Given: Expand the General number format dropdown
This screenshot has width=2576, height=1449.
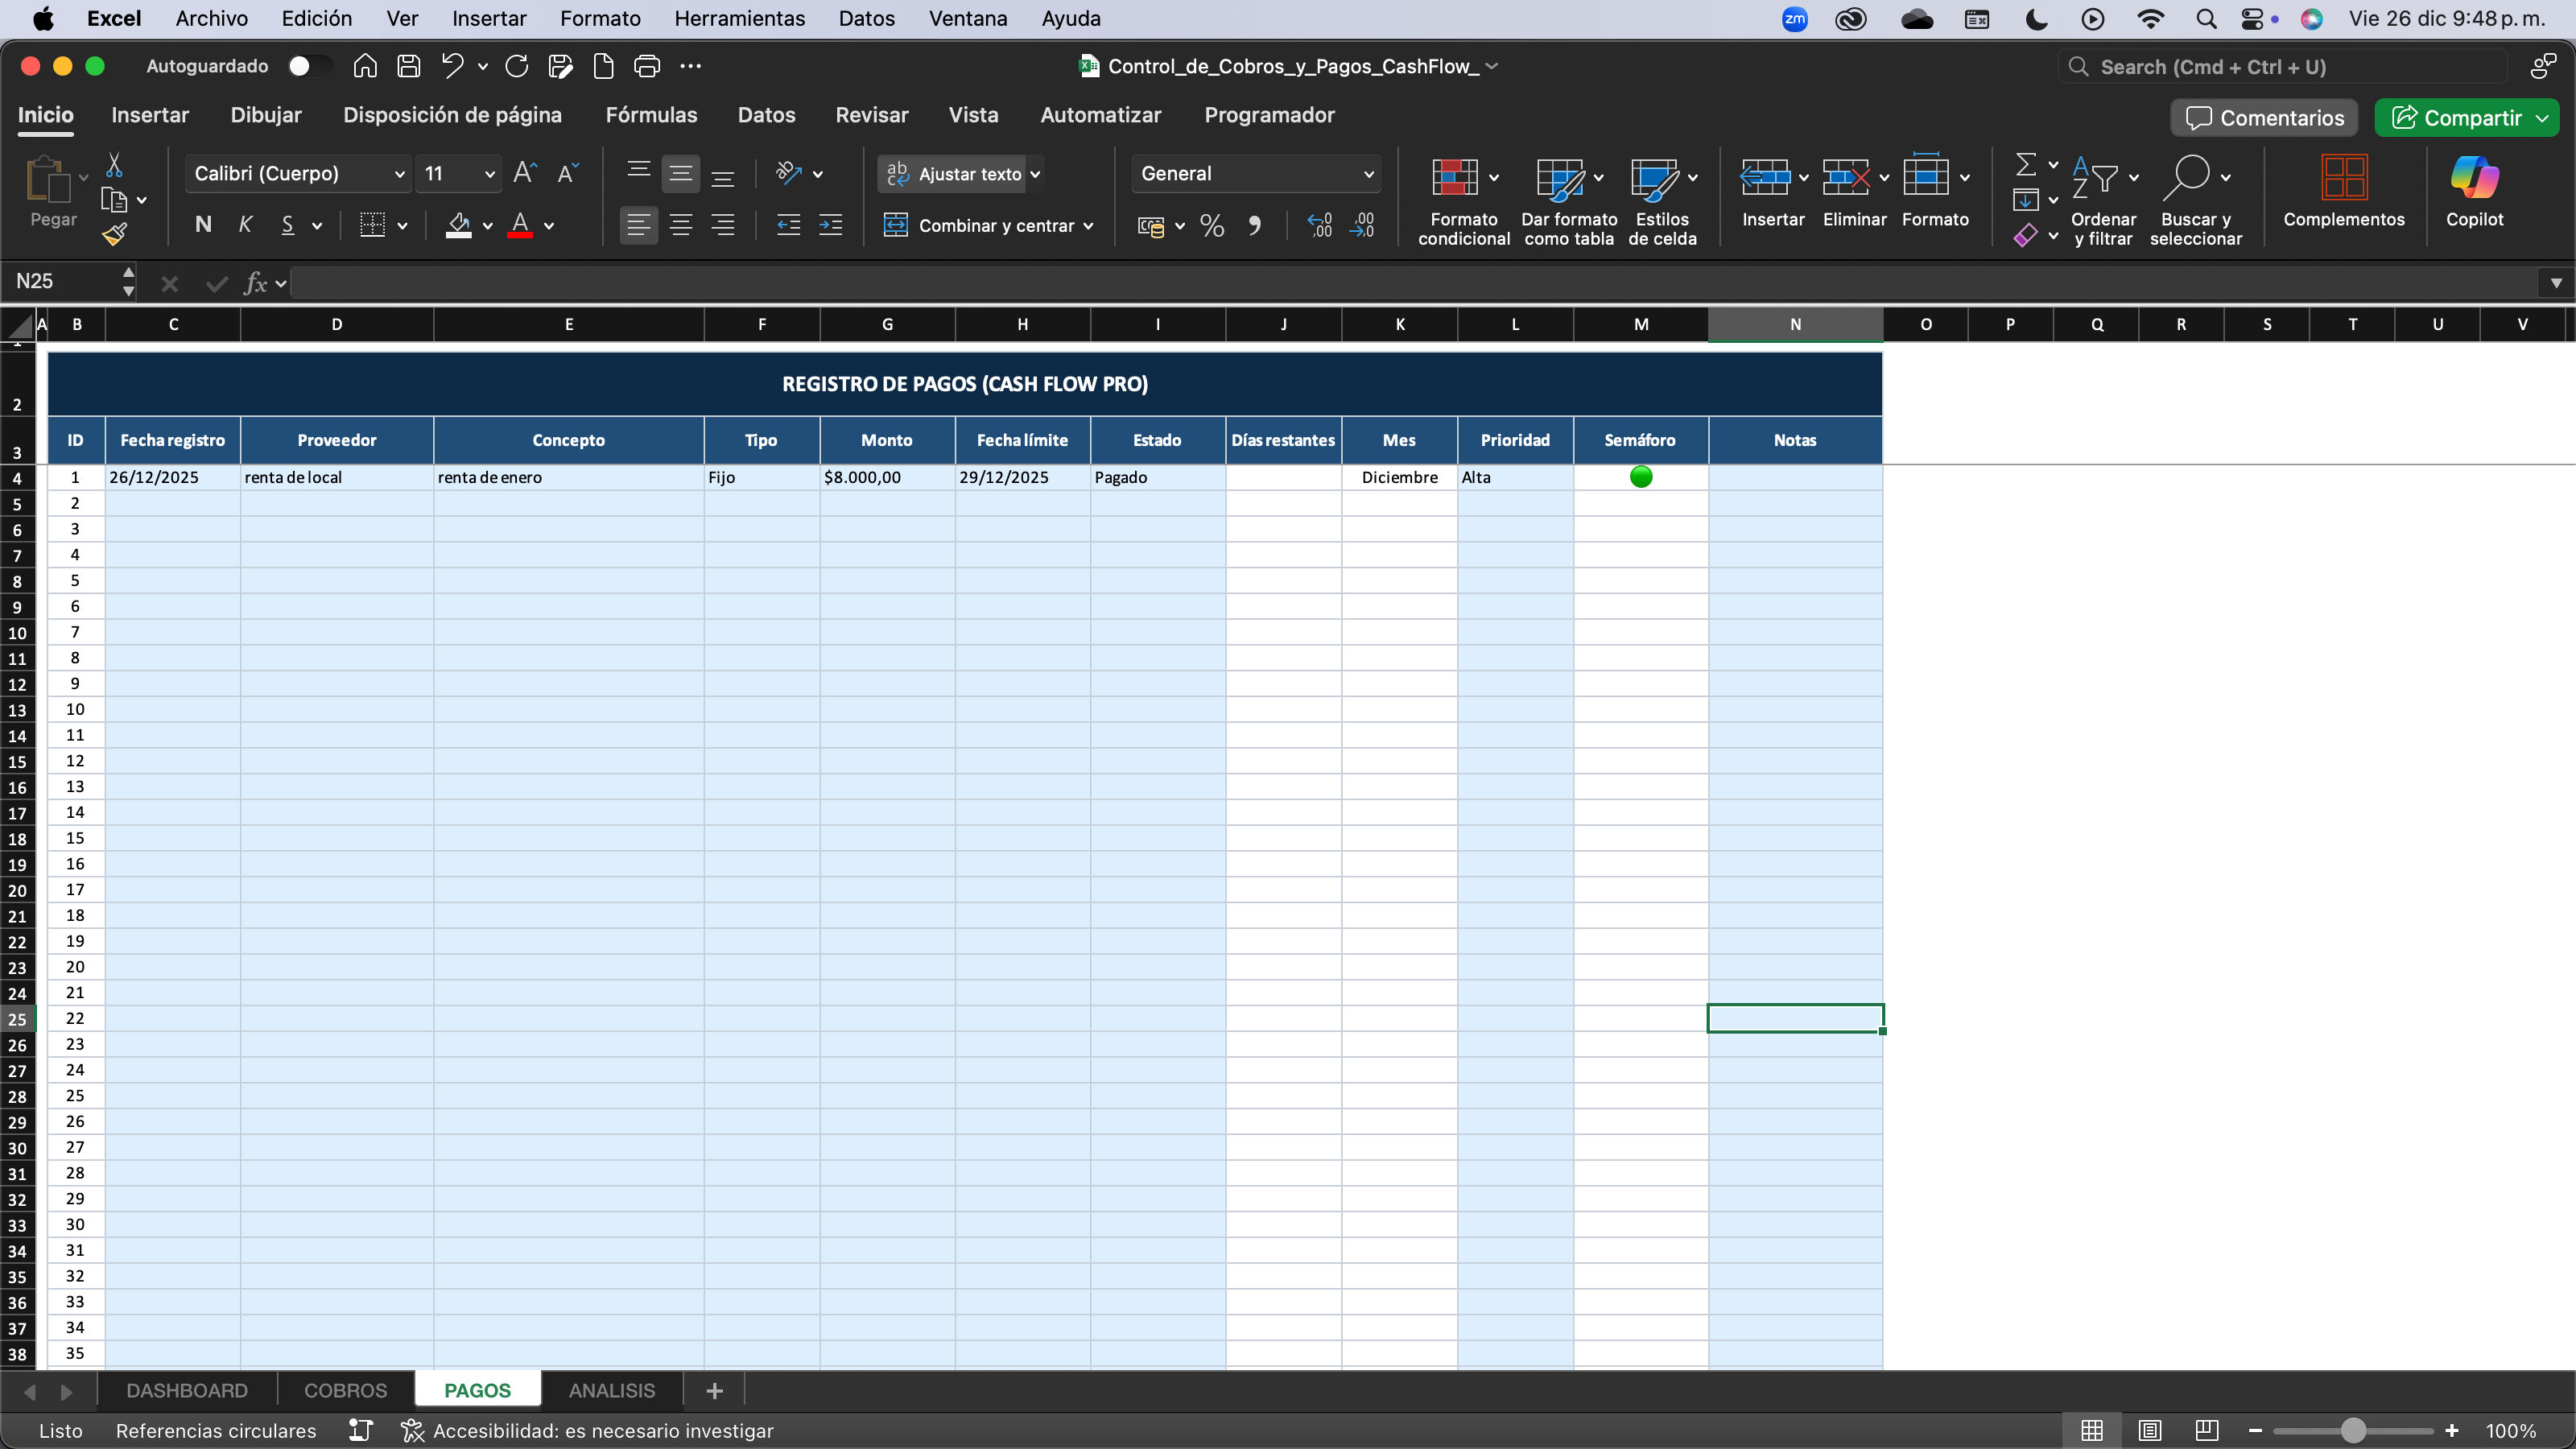Looking at the screenshot, I should click(x=1368, y=174).
